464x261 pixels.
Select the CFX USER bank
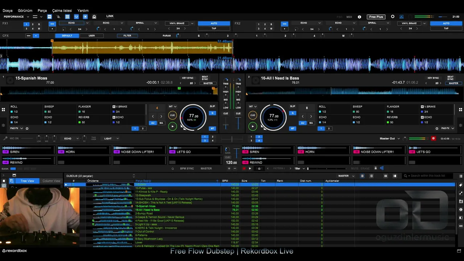point(92,36)
